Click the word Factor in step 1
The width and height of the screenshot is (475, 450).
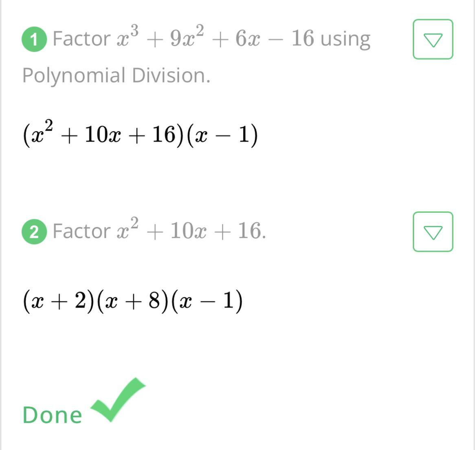point(81,39)
